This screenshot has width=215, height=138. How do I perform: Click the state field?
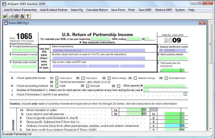[104, 66]
